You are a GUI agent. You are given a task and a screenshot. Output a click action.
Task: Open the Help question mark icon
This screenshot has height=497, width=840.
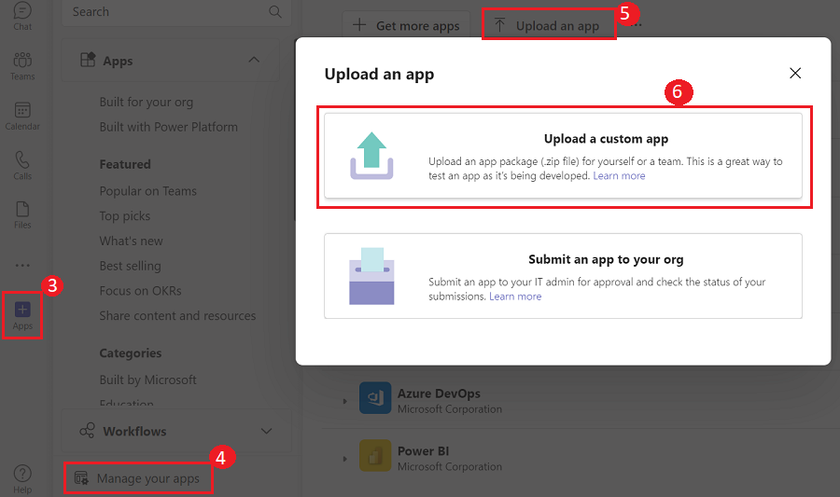click(x=22, y=474)
